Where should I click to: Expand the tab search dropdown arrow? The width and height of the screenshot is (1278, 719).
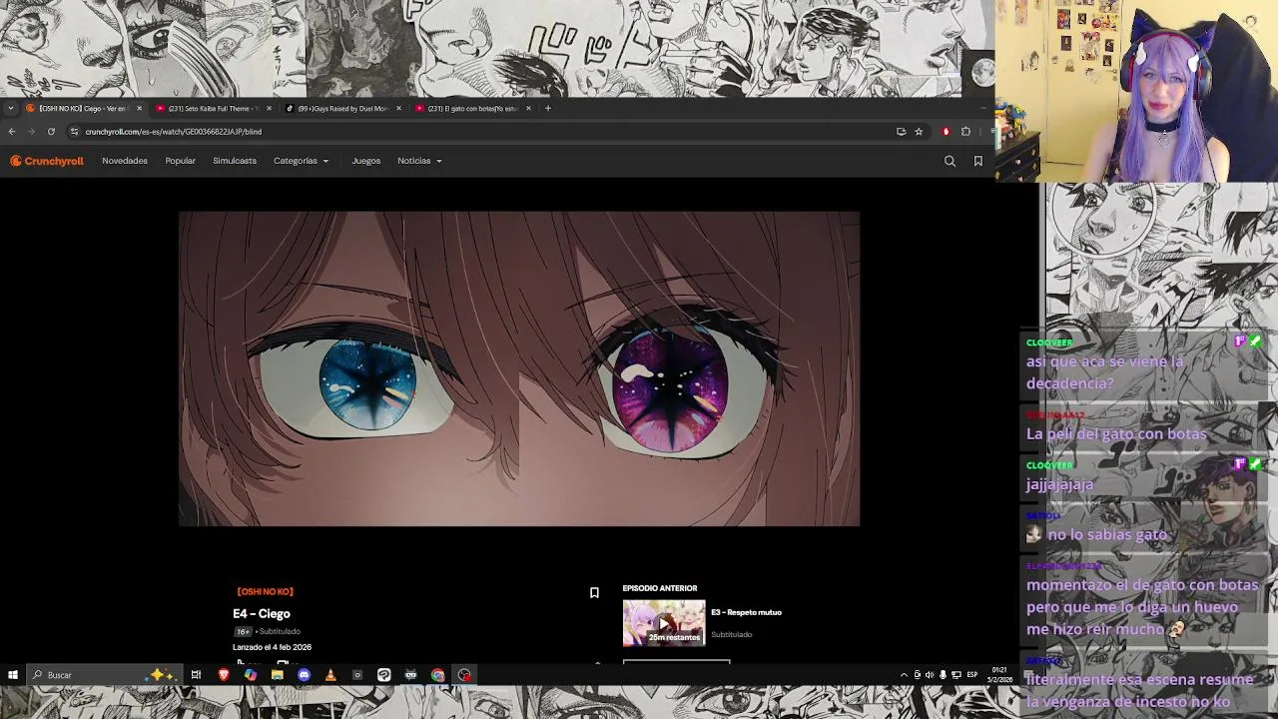[10, 108]
